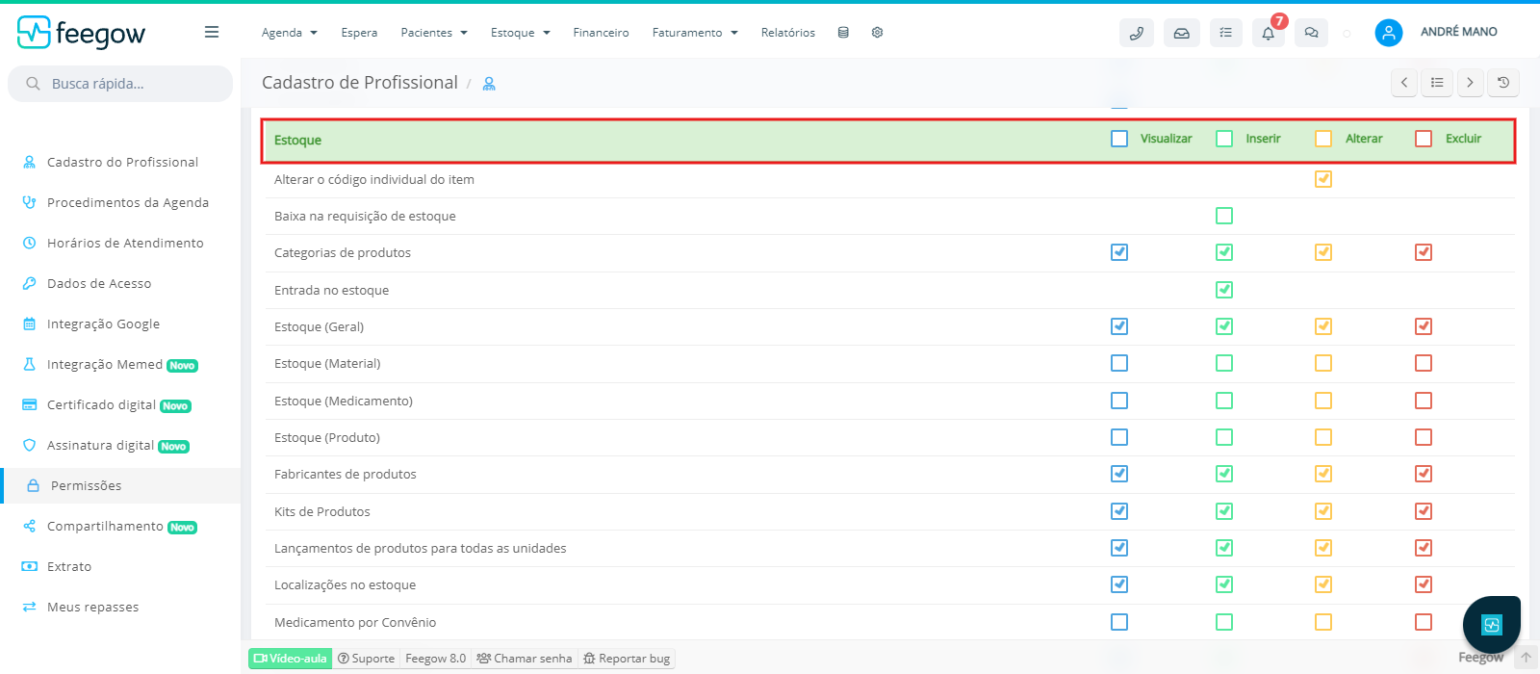
Task: Open the settings gear in top menu
Action: tap(877, 33)
